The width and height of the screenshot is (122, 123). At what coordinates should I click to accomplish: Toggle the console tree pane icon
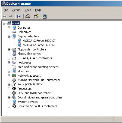tap(19, 16)
